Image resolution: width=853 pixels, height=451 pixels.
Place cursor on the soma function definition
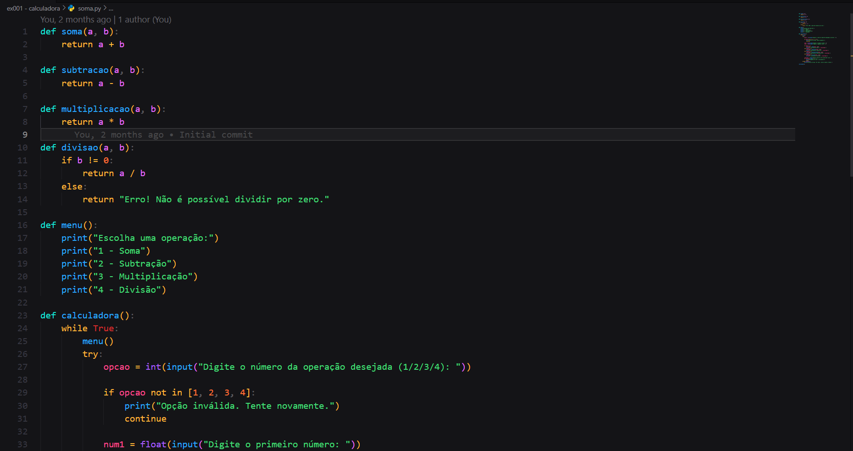pyautogui.click(x=72, y=31)
